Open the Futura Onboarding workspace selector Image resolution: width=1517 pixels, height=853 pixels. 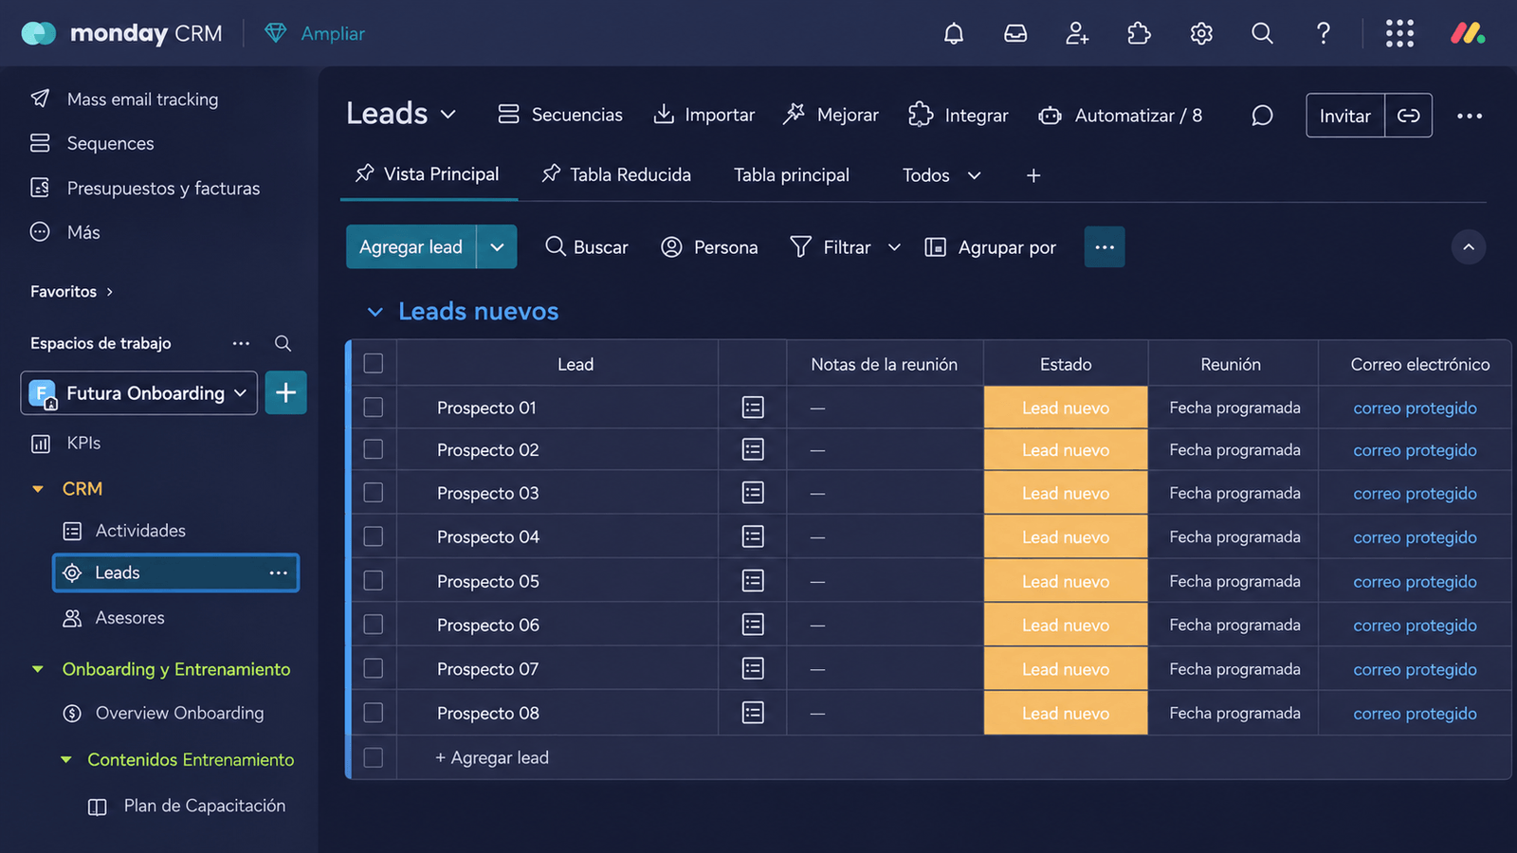click(x=138, y=392)
